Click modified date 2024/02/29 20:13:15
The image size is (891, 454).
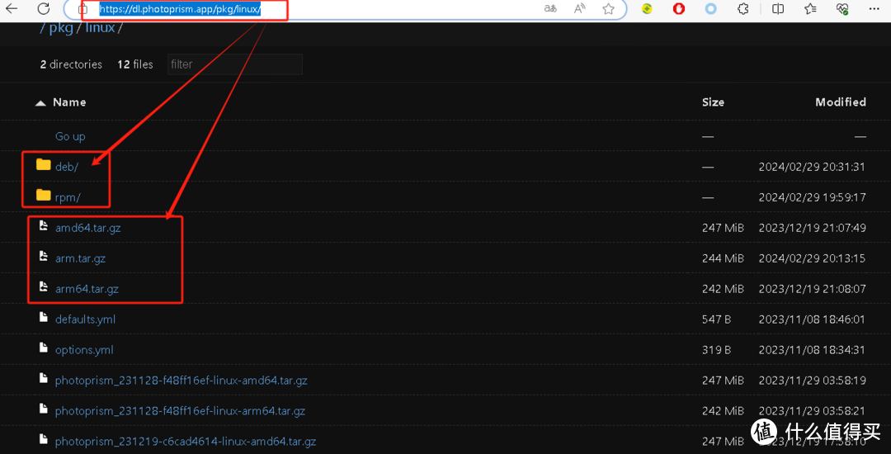point(813,258)
